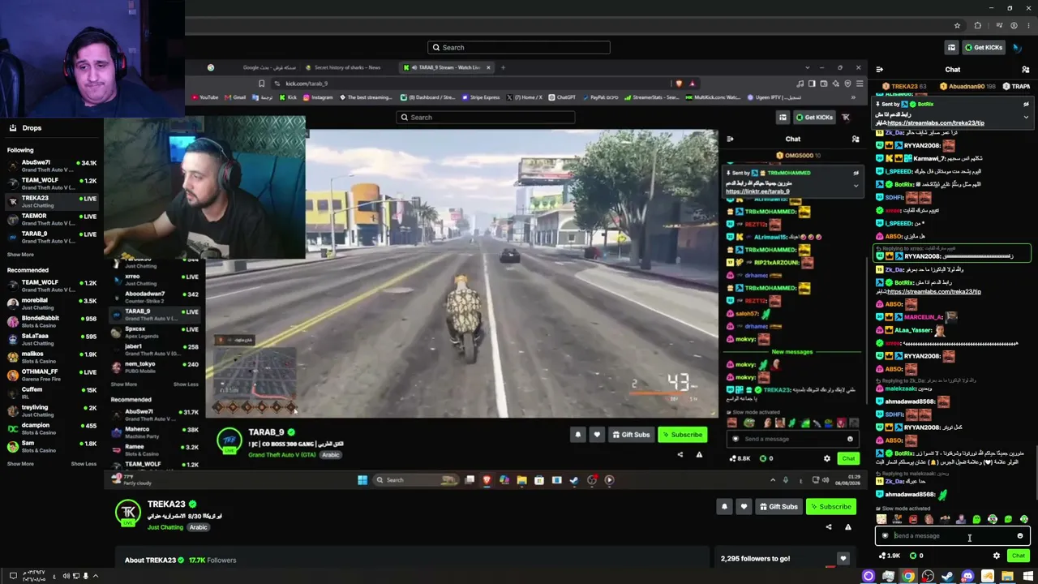The width and height of the screenshot is (1038, 584).
Task: Open the Kick bookmark in the embedded browser
Action: click(x=289, y=97)
